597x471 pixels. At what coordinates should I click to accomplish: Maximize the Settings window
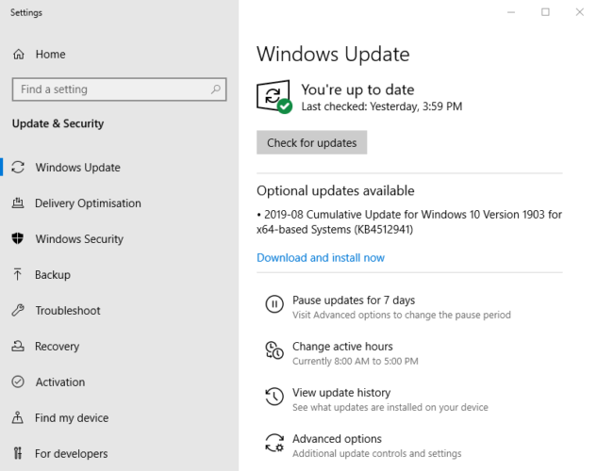[x=545, y=12]
